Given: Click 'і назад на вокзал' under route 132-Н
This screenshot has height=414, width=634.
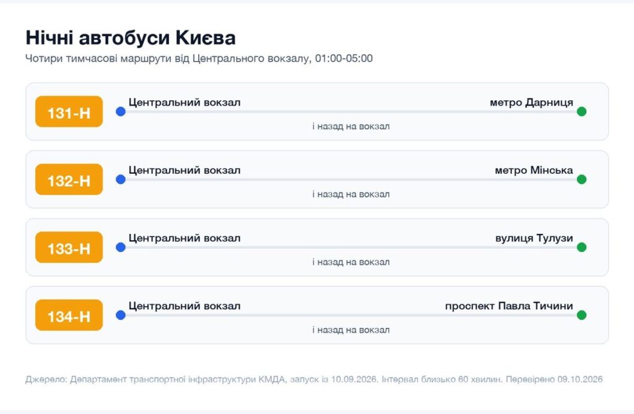Looking at the screenshot, I should click(x=351, y=194).
